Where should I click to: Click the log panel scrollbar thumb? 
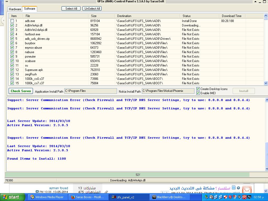[x=266, y=154]
